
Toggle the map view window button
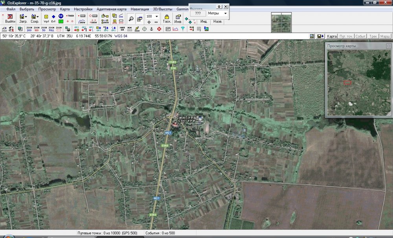point(140,19)
